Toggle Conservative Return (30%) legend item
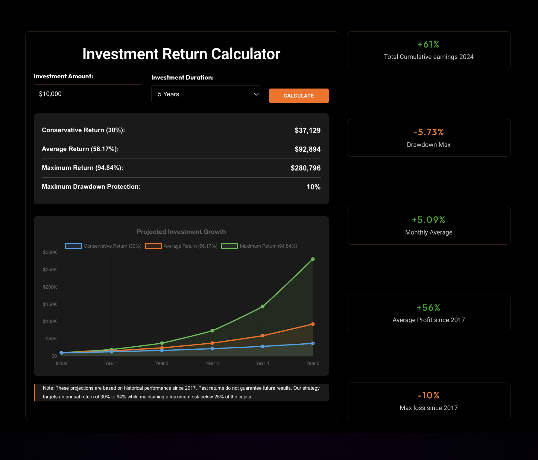The image size is (538, 460). (x=103, y=246)
